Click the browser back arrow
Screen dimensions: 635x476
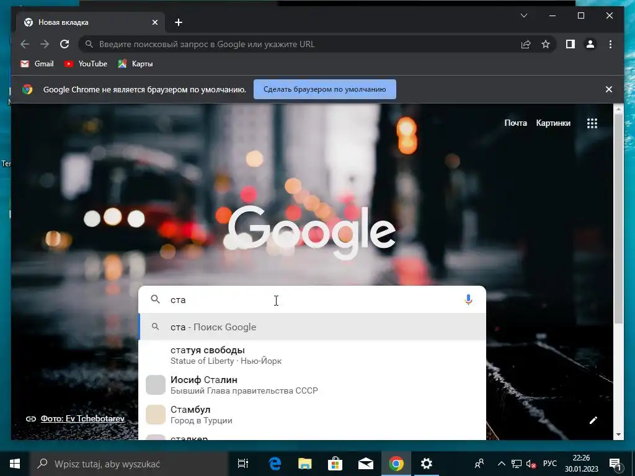tap(25, 44)
